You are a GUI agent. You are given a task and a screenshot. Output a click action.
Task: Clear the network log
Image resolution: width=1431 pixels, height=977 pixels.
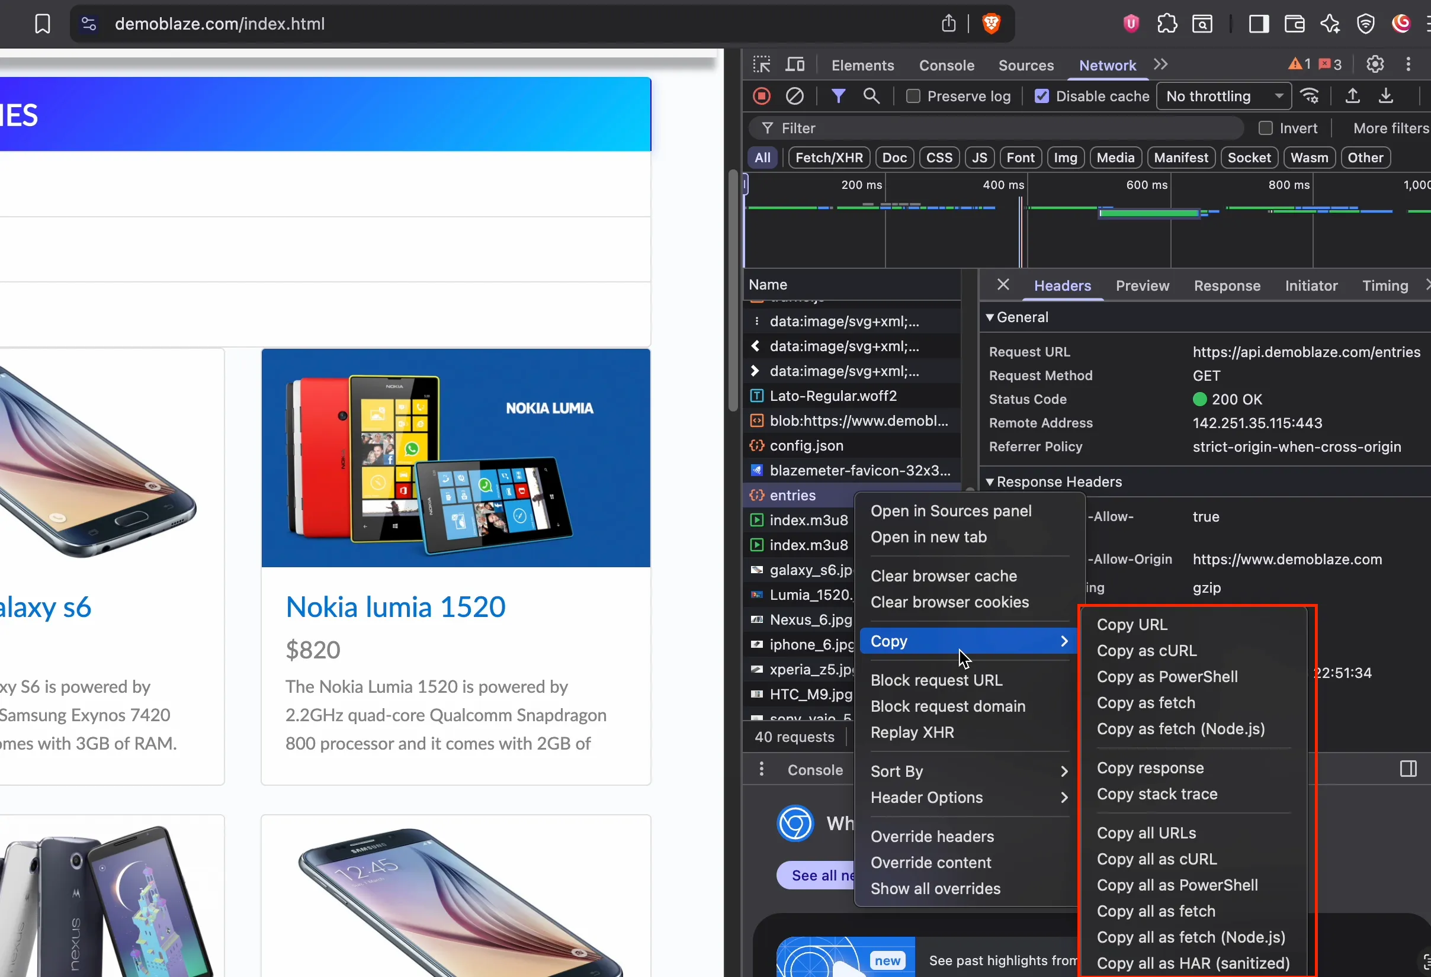[795, 96]
